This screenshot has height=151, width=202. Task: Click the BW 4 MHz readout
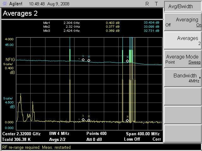tap(59, 134)
